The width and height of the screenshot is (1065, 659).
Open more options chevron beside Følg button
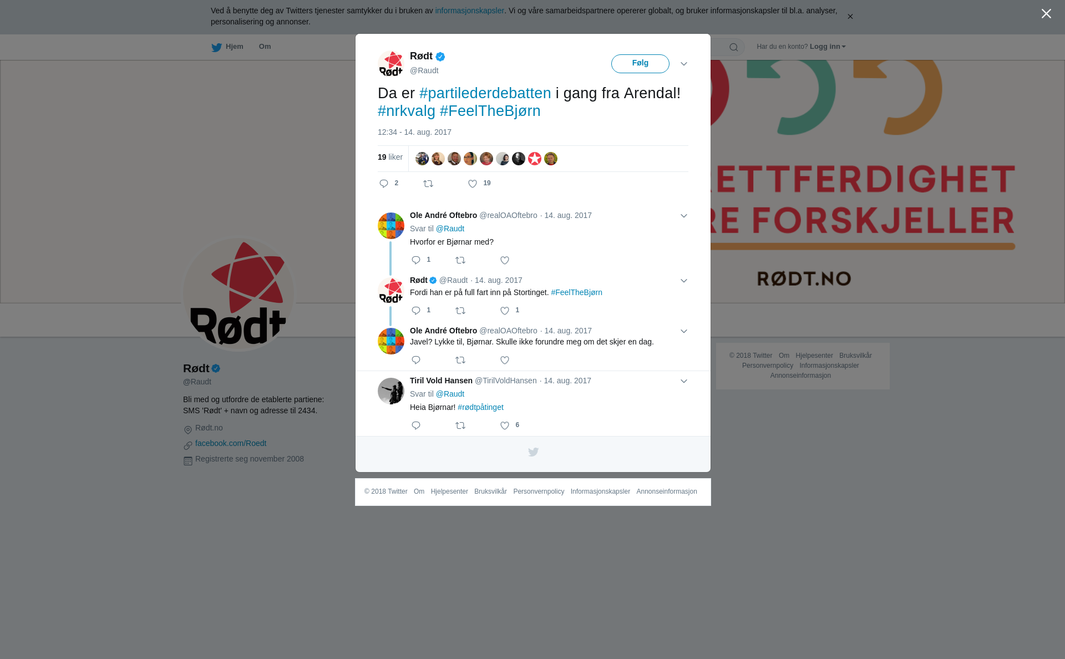click(684, 64)
